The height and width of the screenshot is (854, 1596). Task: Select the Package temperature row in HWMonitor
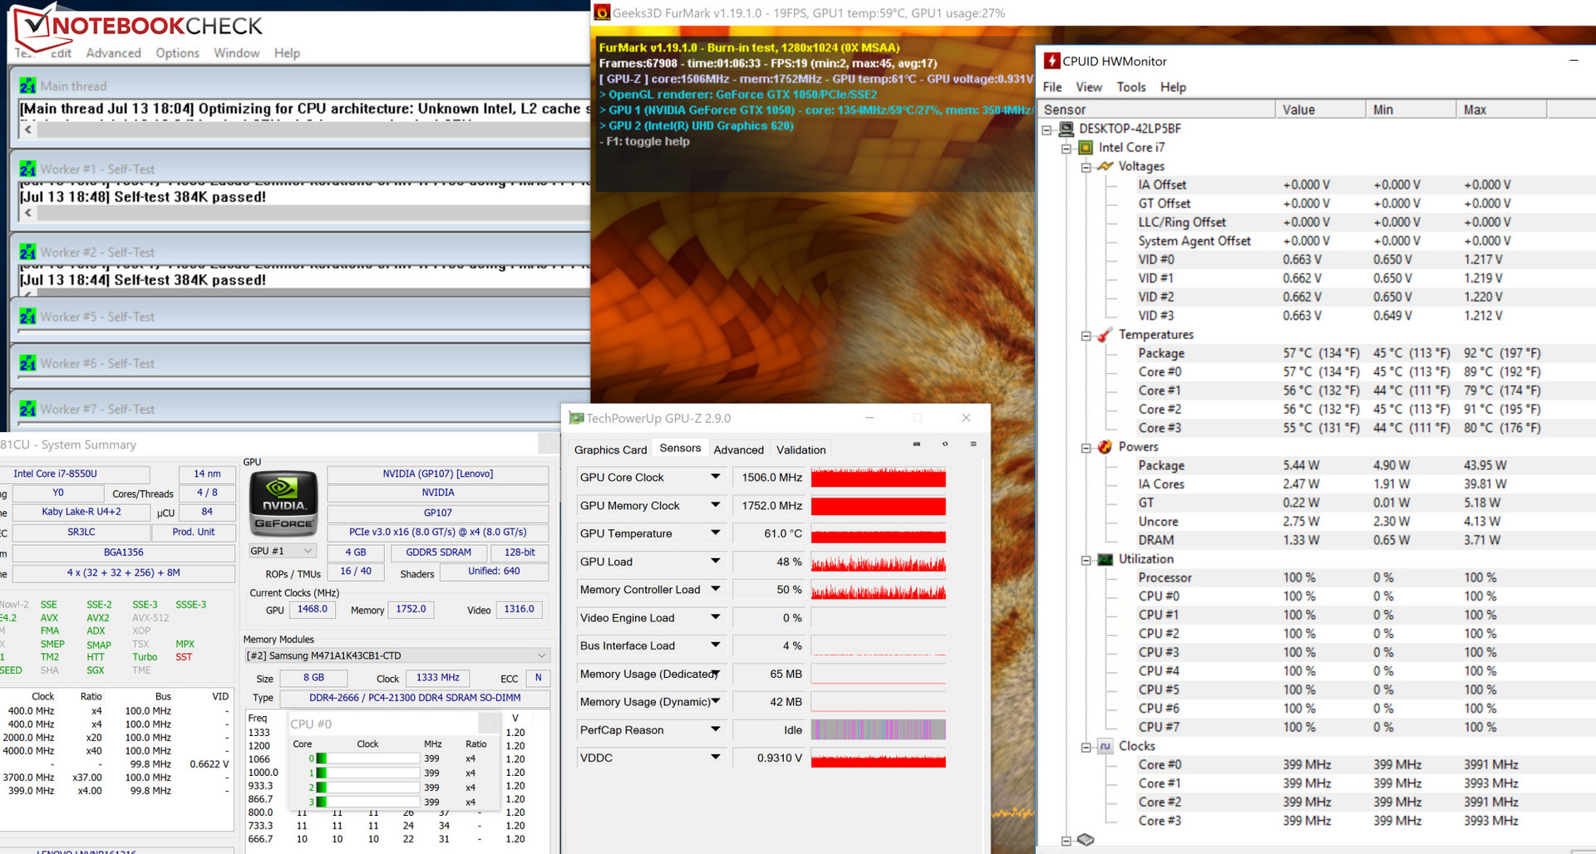[x=1338, y=353]
